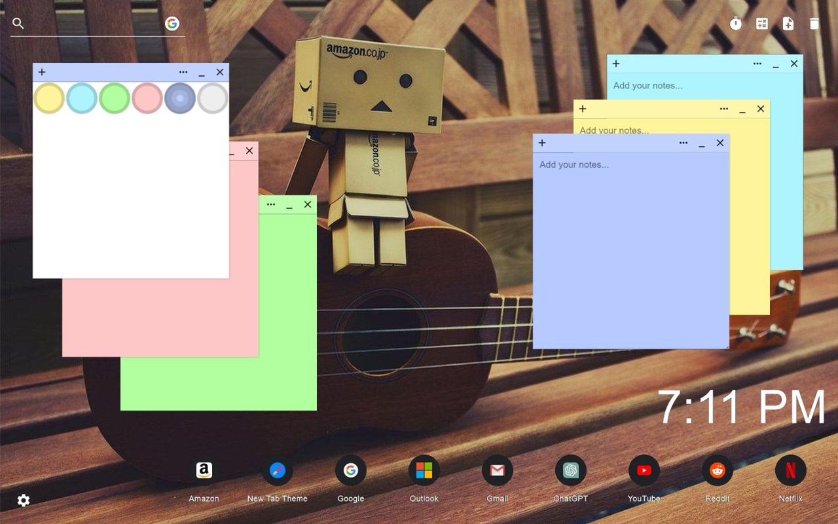Select the pink note color circle

tap(147, 98)
